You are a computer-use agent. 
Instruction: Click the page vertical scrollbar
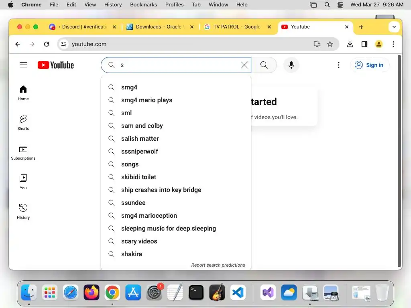click(399, 161)
